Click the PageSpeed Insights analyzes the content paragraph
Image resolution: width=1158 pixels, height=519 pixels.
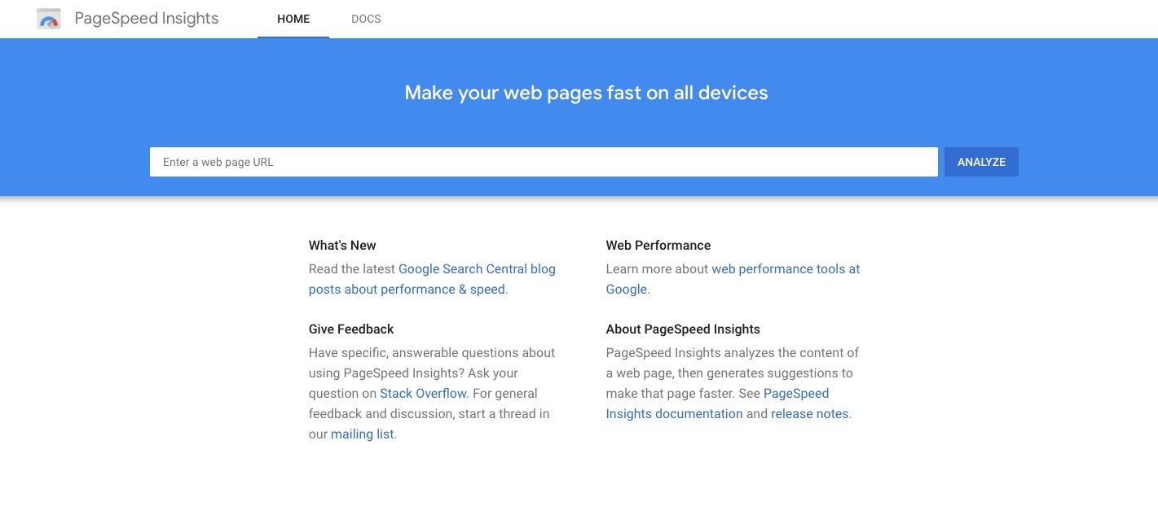[x=732, y=353]
